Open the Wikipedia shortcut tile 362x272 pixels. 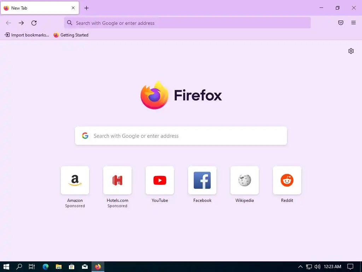(245, 180)
